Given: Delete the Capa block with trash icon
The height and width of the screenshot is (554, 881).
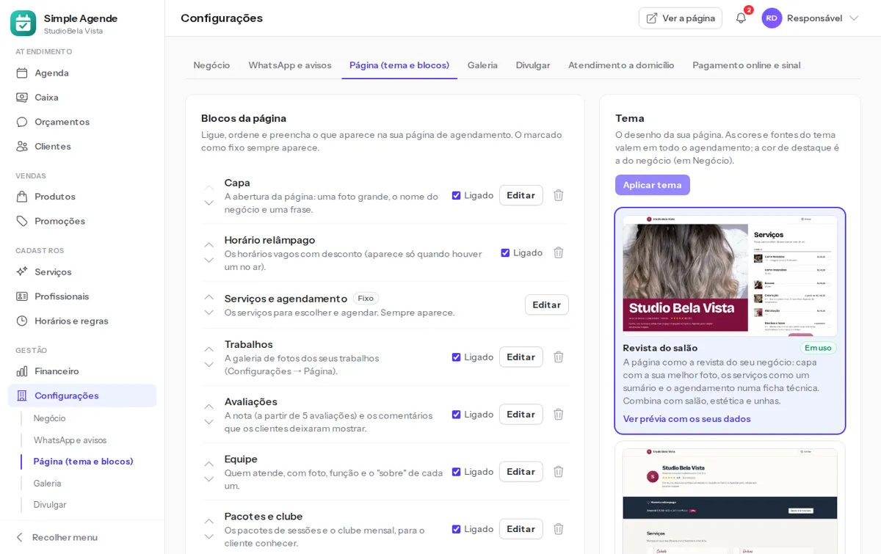Looking at the screenshot, I should coord(558,195).
